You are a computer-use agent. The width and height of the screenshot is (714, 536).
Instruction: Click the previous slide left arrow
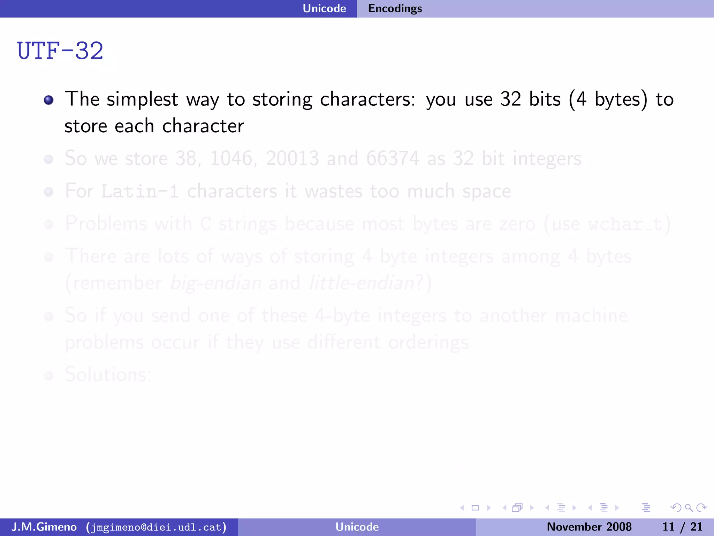(x=462, y=508)
